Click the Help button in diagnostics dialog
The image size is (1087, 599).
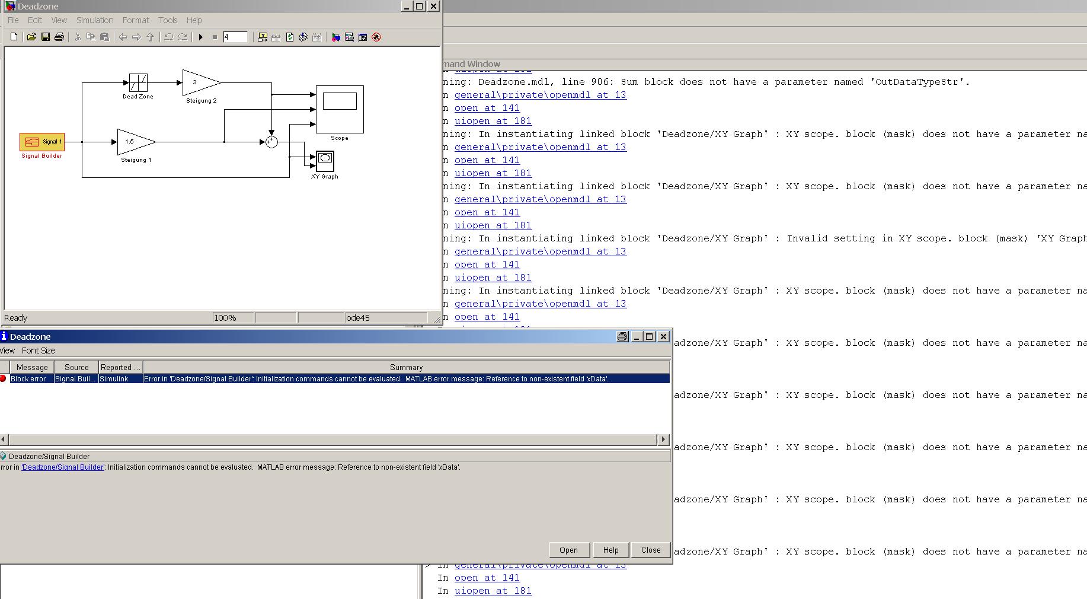point(610,550)
